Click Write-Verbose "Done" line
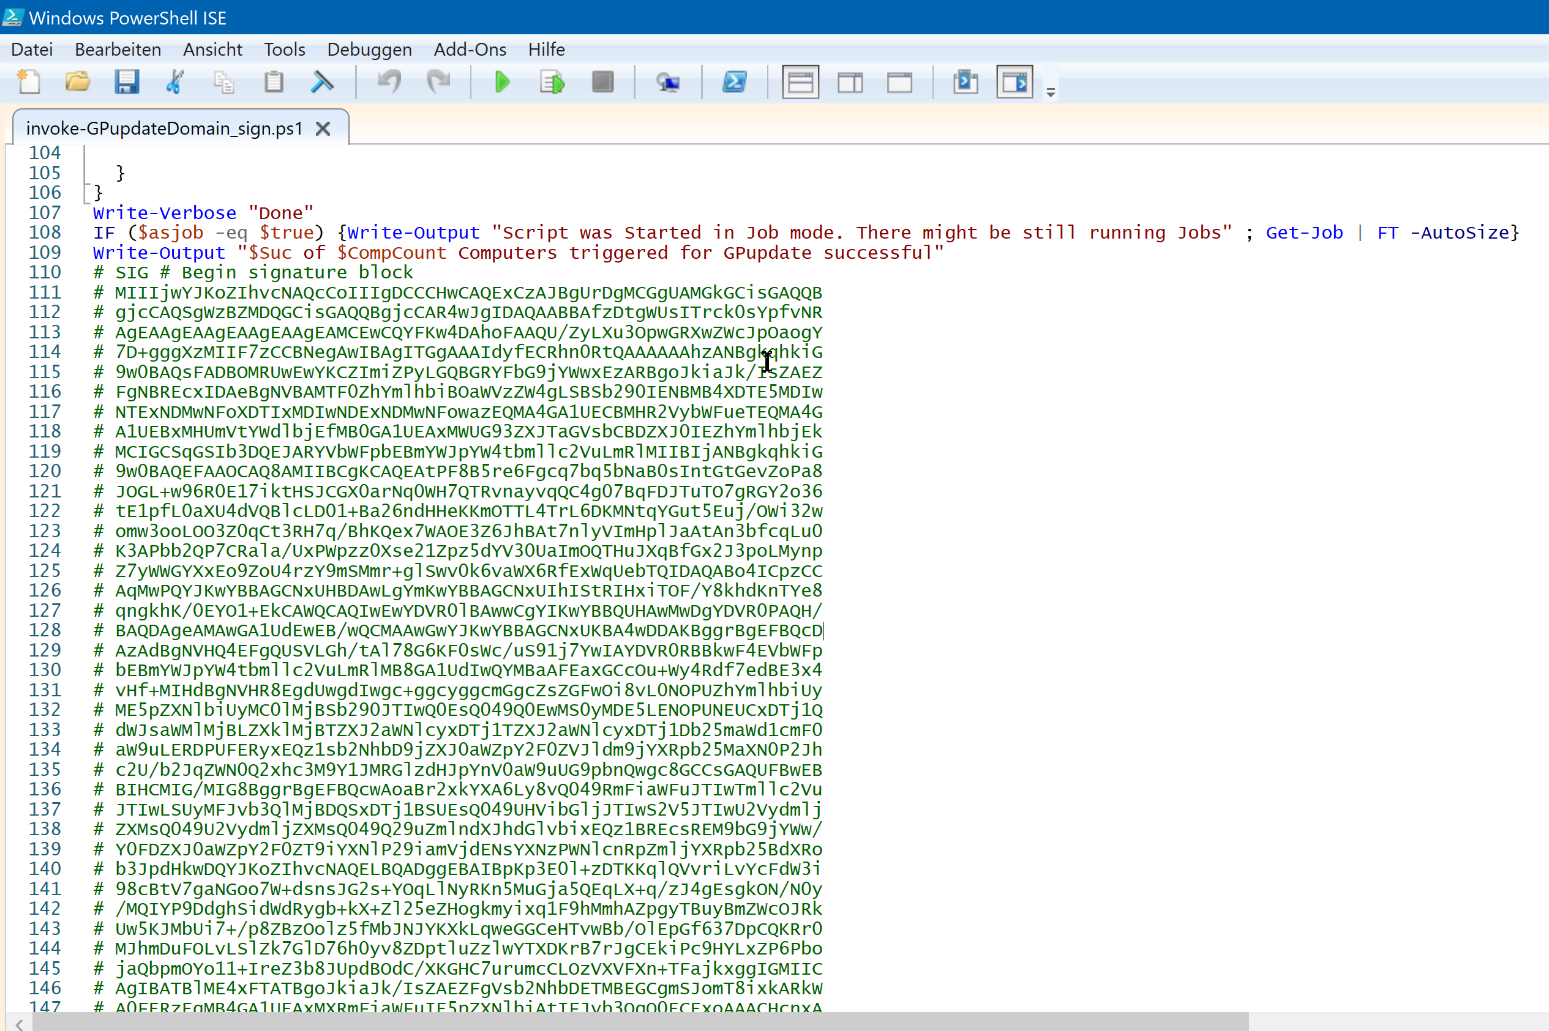 click(203, 212)
